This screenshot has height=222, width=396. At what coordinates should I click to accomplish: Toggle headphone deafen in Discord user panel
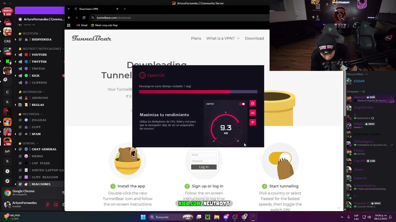[56, 204]
